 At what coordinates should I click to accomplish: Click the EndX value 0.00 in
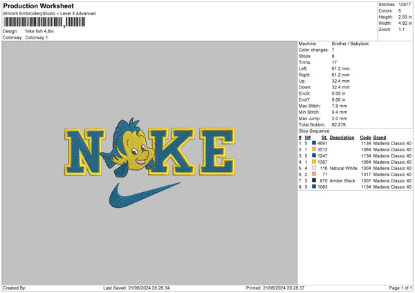point(338,93)
